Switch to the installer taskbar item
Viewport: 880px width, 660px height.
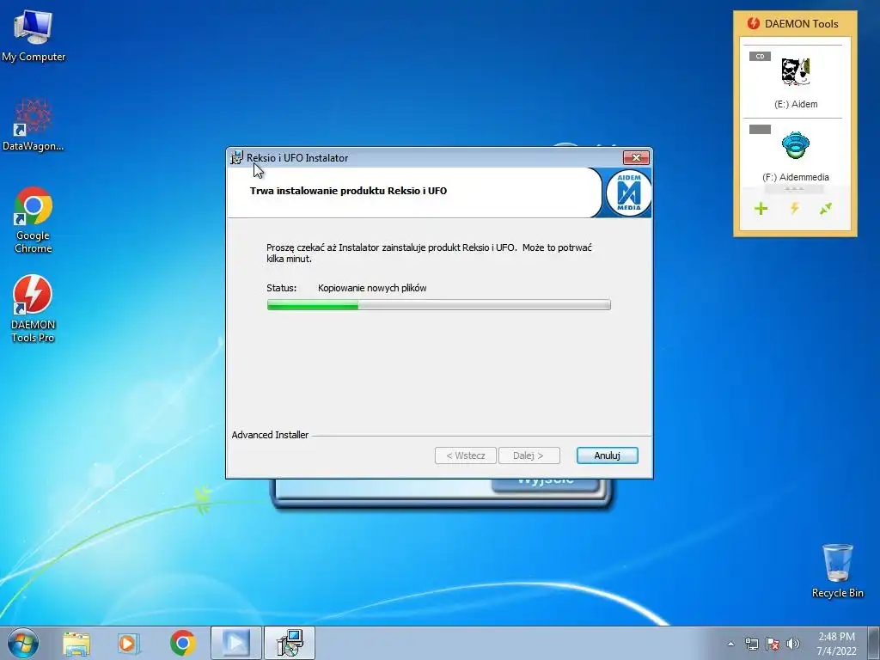click(290, 643)
